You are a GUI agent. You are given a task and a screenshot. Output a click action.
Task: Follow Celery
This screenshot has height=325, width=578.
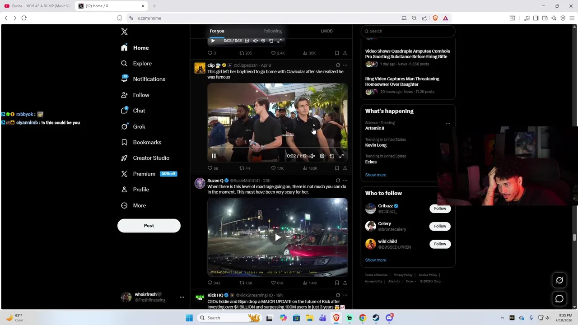point(440,226)
